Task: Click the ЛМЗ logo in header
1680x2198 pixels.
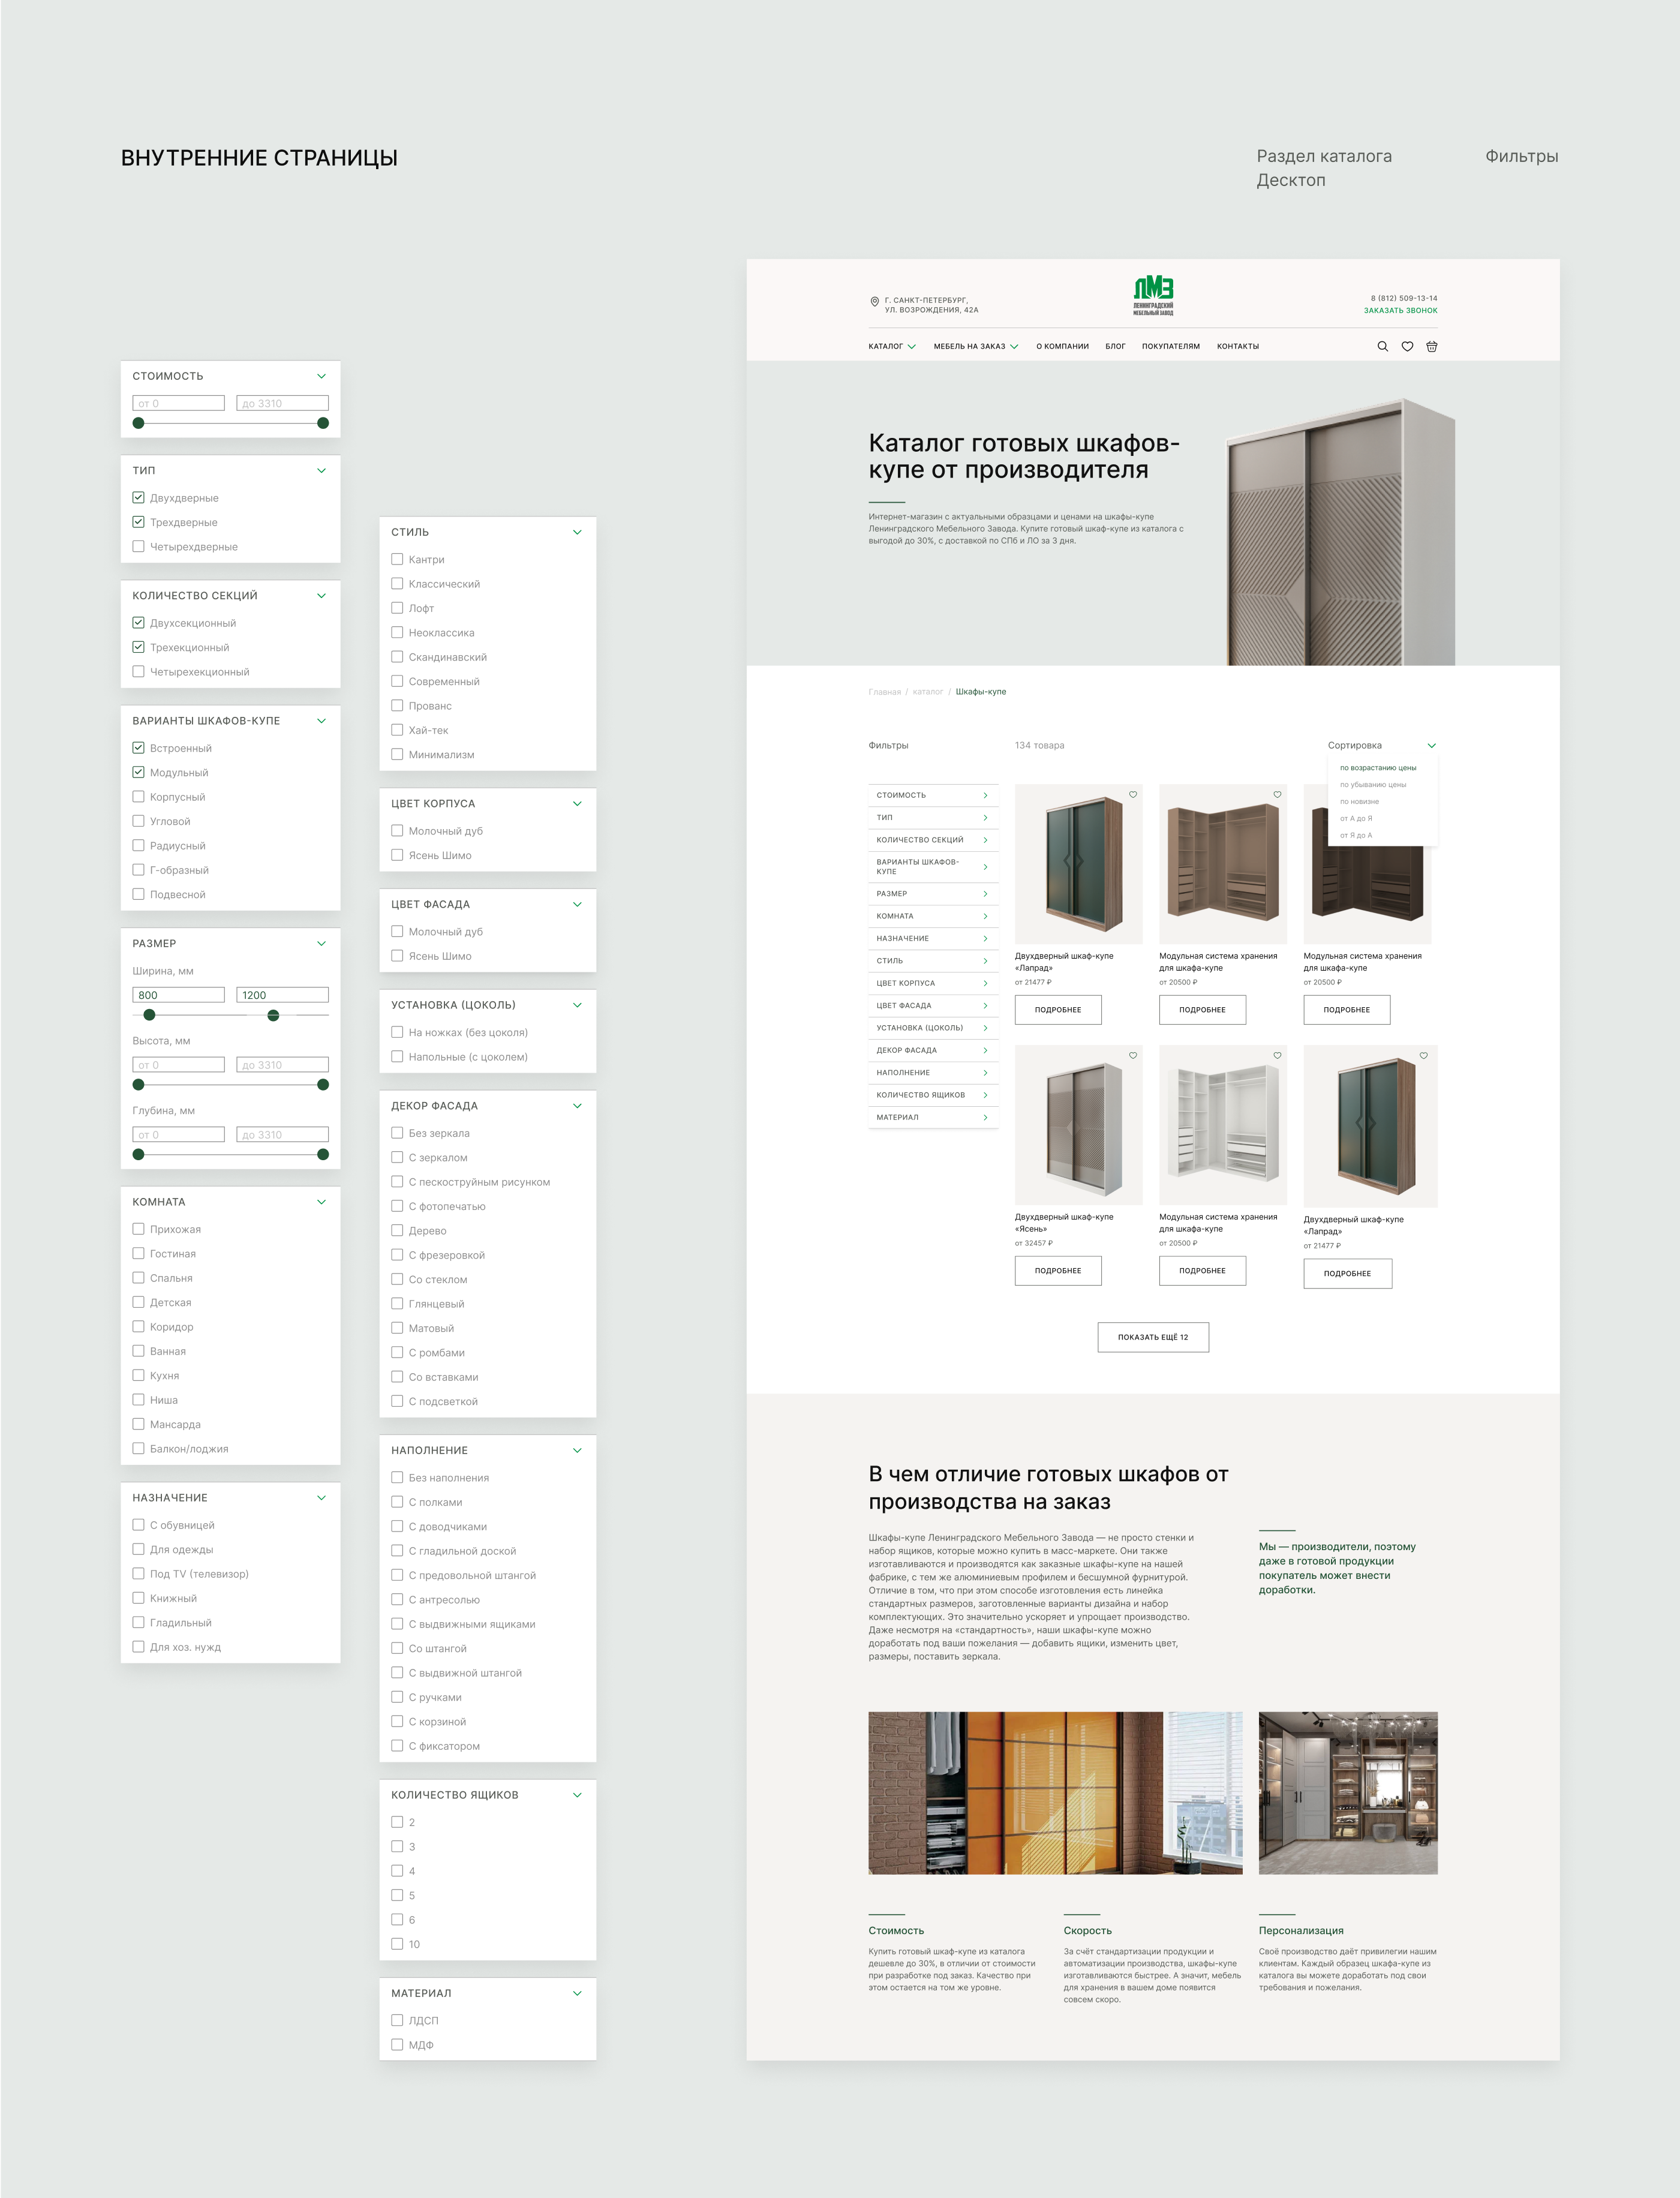Action: tap(1153, 295)
